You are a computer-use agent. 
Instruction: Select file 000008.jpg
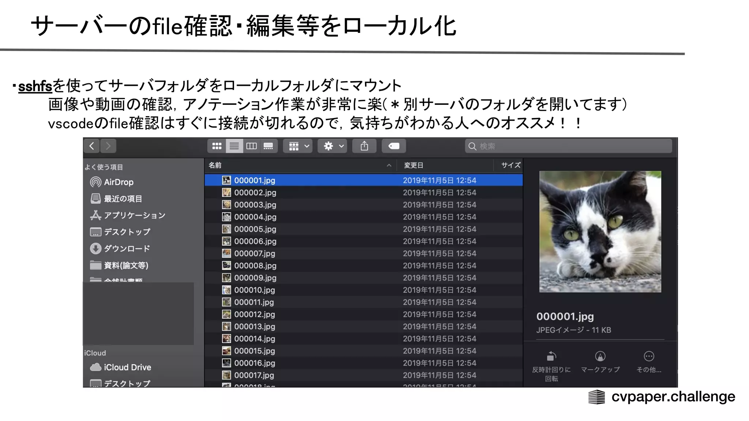pyautogui.click(x=364, y=266)
